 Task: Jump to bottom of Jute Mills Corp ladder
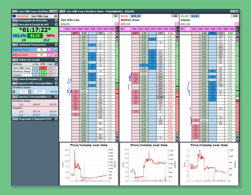117,140
